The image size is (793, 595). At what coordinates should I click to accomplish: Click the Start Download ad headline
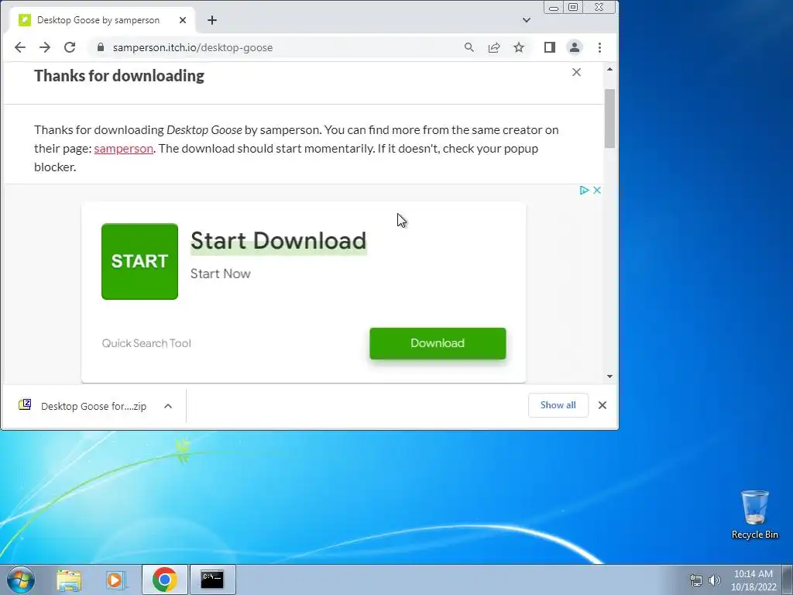pos(278,240)
